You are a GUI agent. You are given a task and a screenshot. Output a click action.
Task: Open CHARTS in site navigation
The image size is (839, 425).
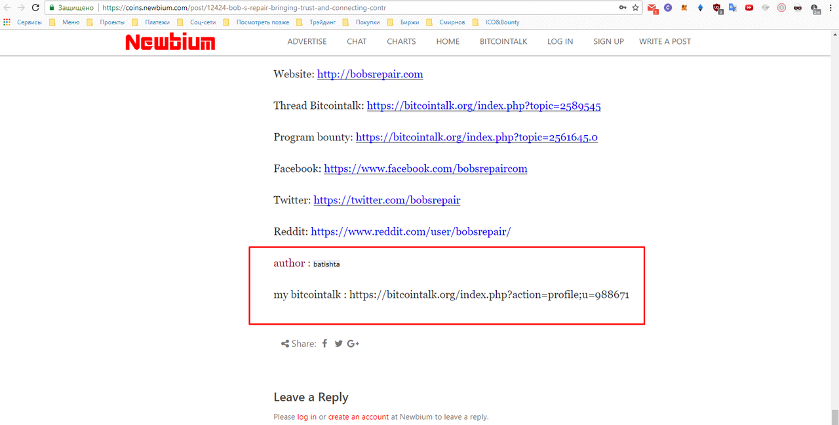(x=401, y=41)
